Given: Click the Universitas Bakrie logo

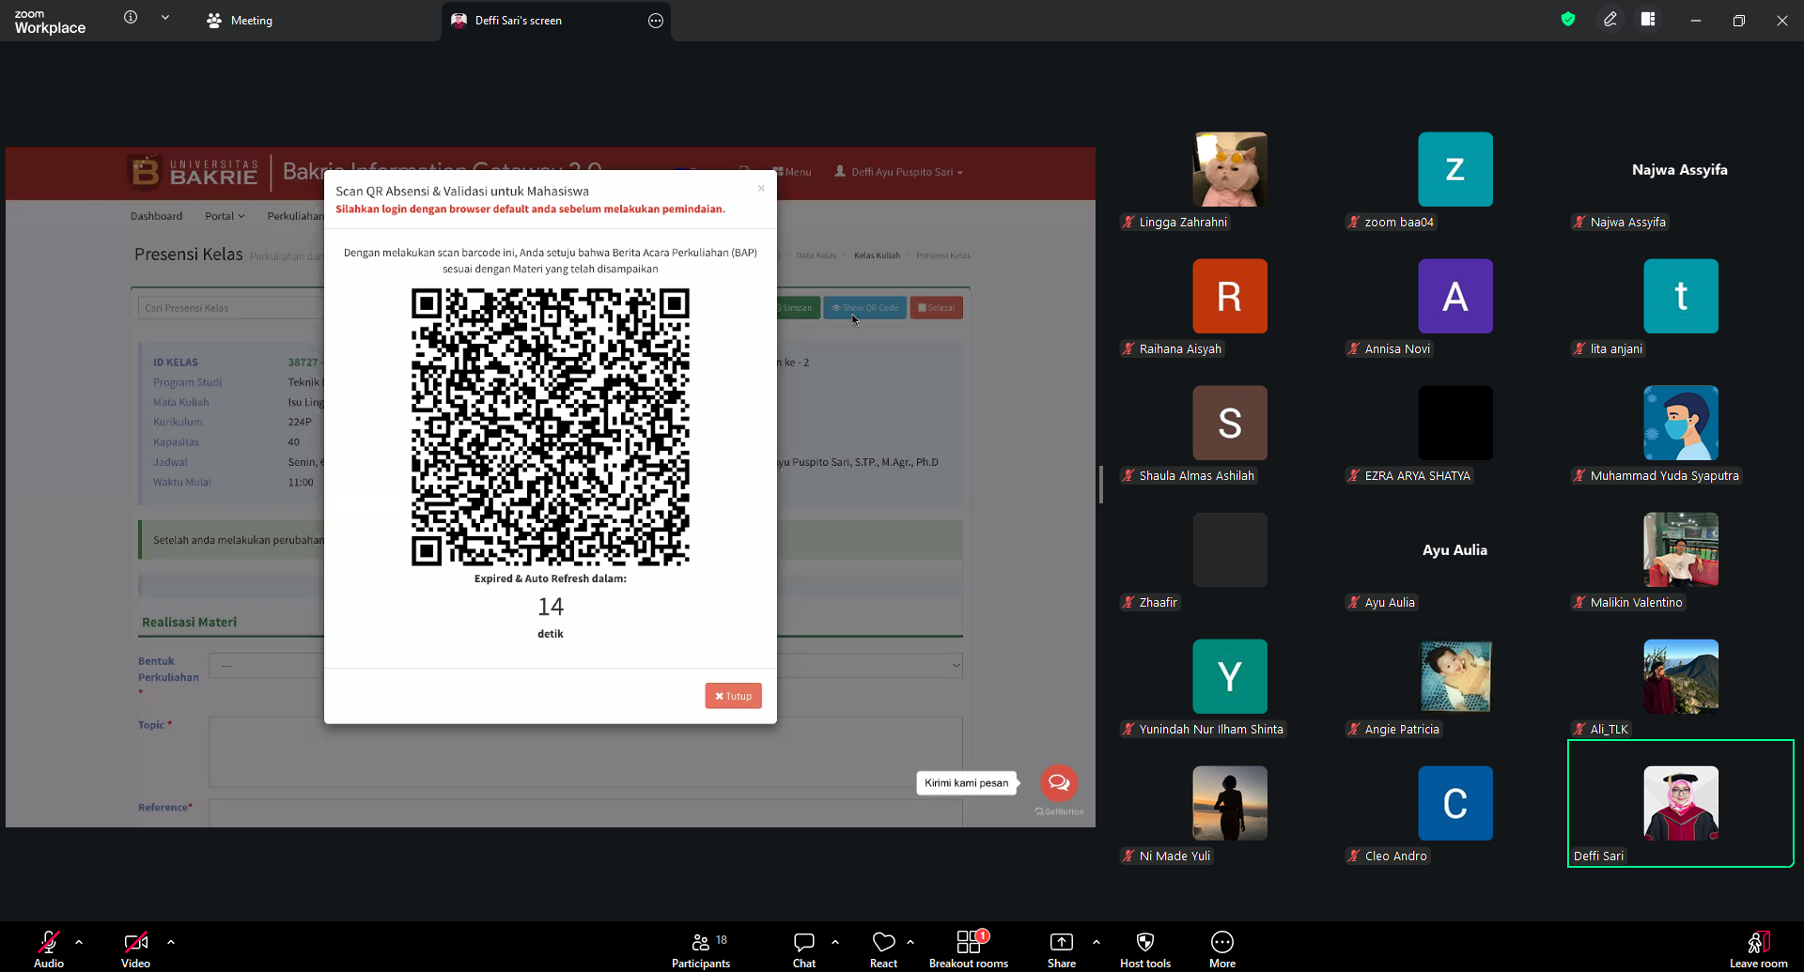Looking at the screenshot, I should pos(194,172).
